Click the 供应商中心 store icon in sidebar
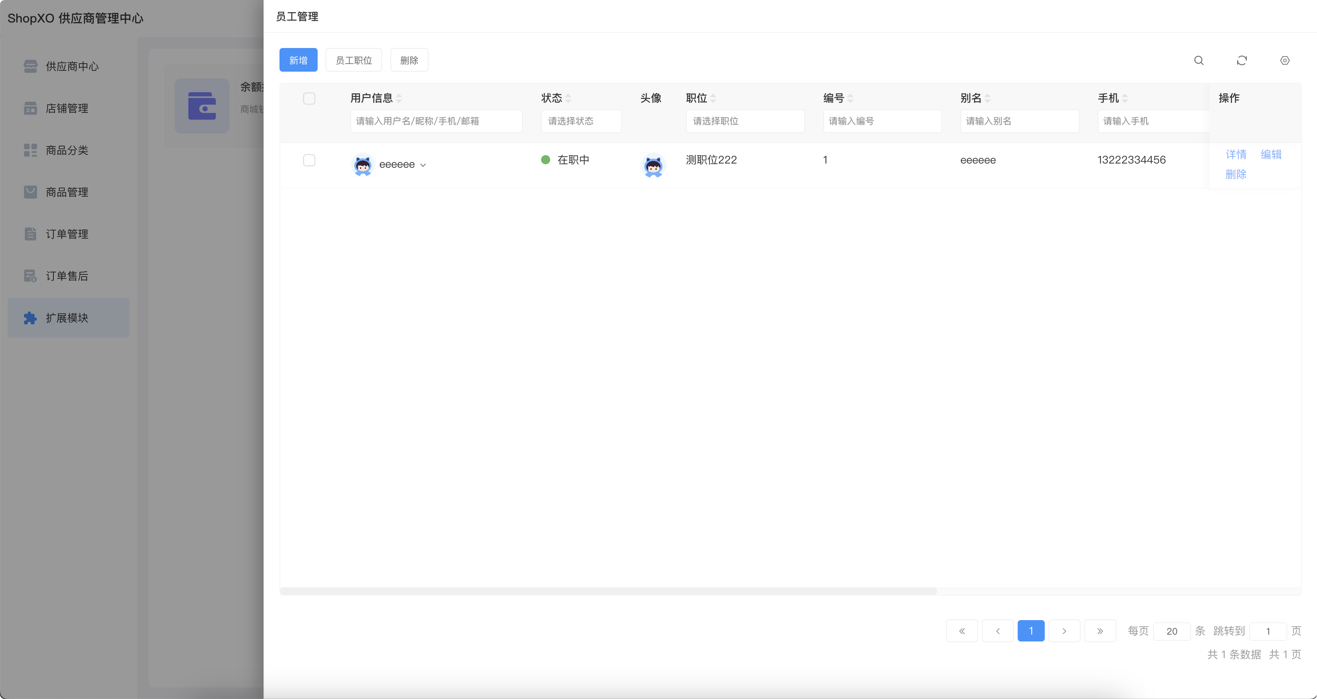Image resolution: width=1317 pixels, height=699 pixels. 30,66
